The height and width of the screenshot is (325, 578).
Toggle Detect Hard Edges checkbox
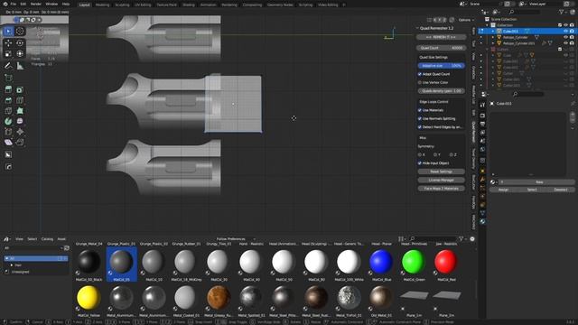tap(419, 127)
